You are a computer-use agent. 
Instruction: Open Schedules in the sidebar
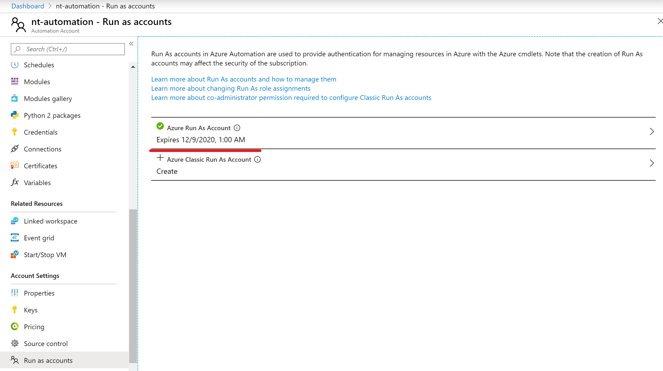(x=39, y=65)
